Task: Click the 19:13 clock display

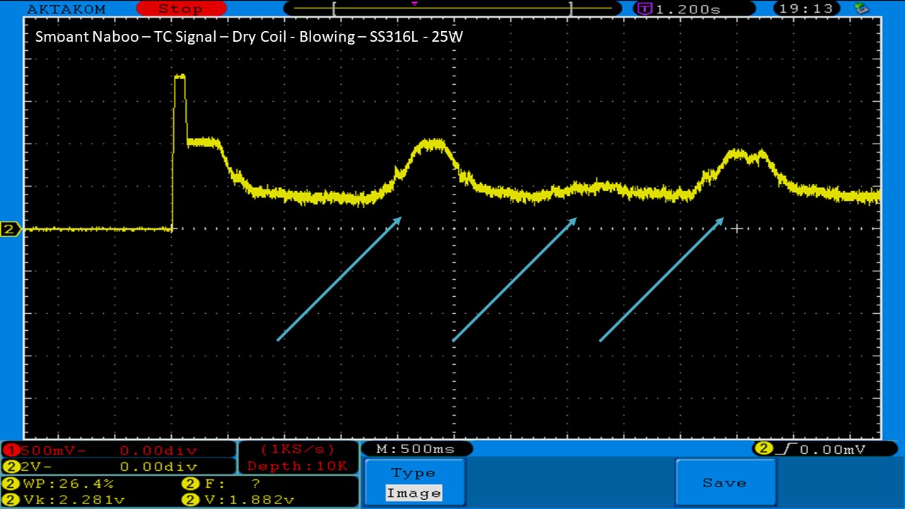Action: click(808, 9)
